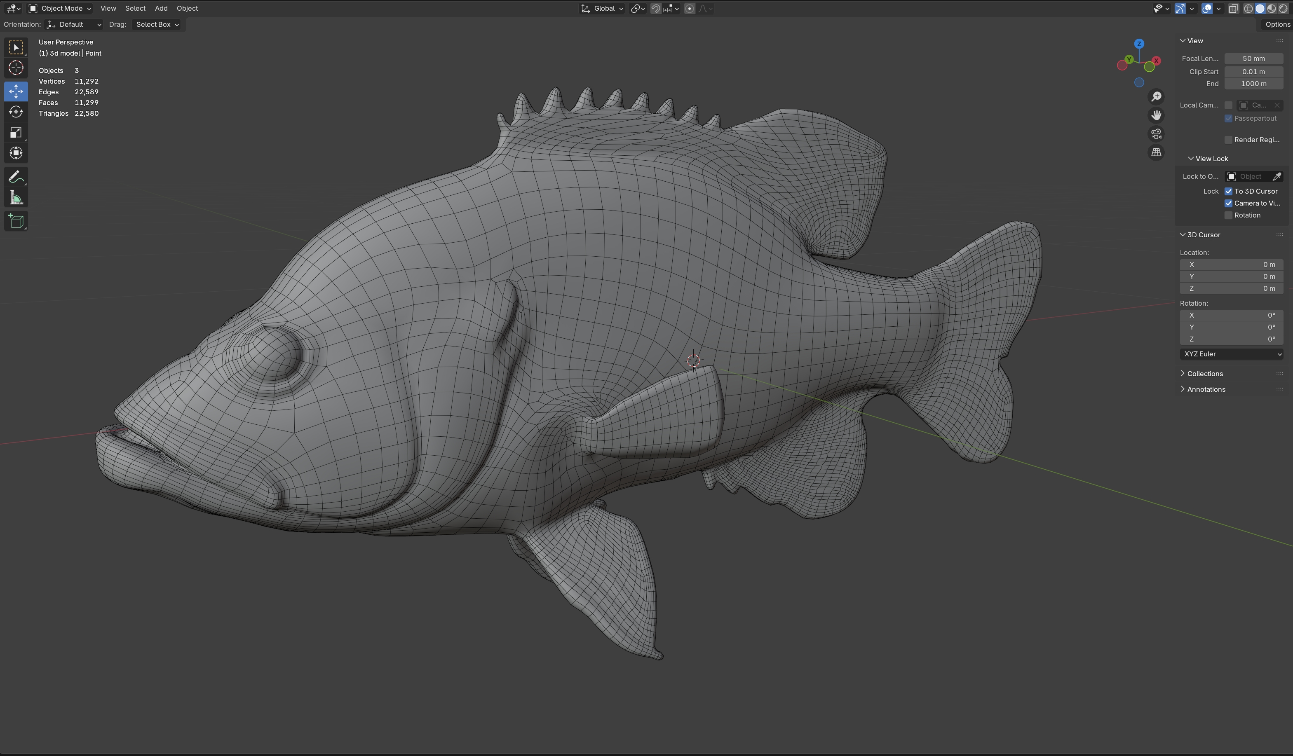Toggle the camera view button
Viewport: 1293px width, 756px height.
1155,134
